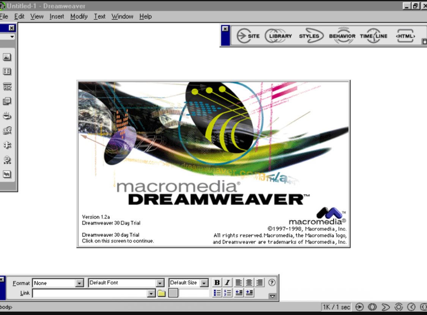Viewport: 427px width, 315px height.
Task: Open the File menu
Action: click(x=4, y=16)
